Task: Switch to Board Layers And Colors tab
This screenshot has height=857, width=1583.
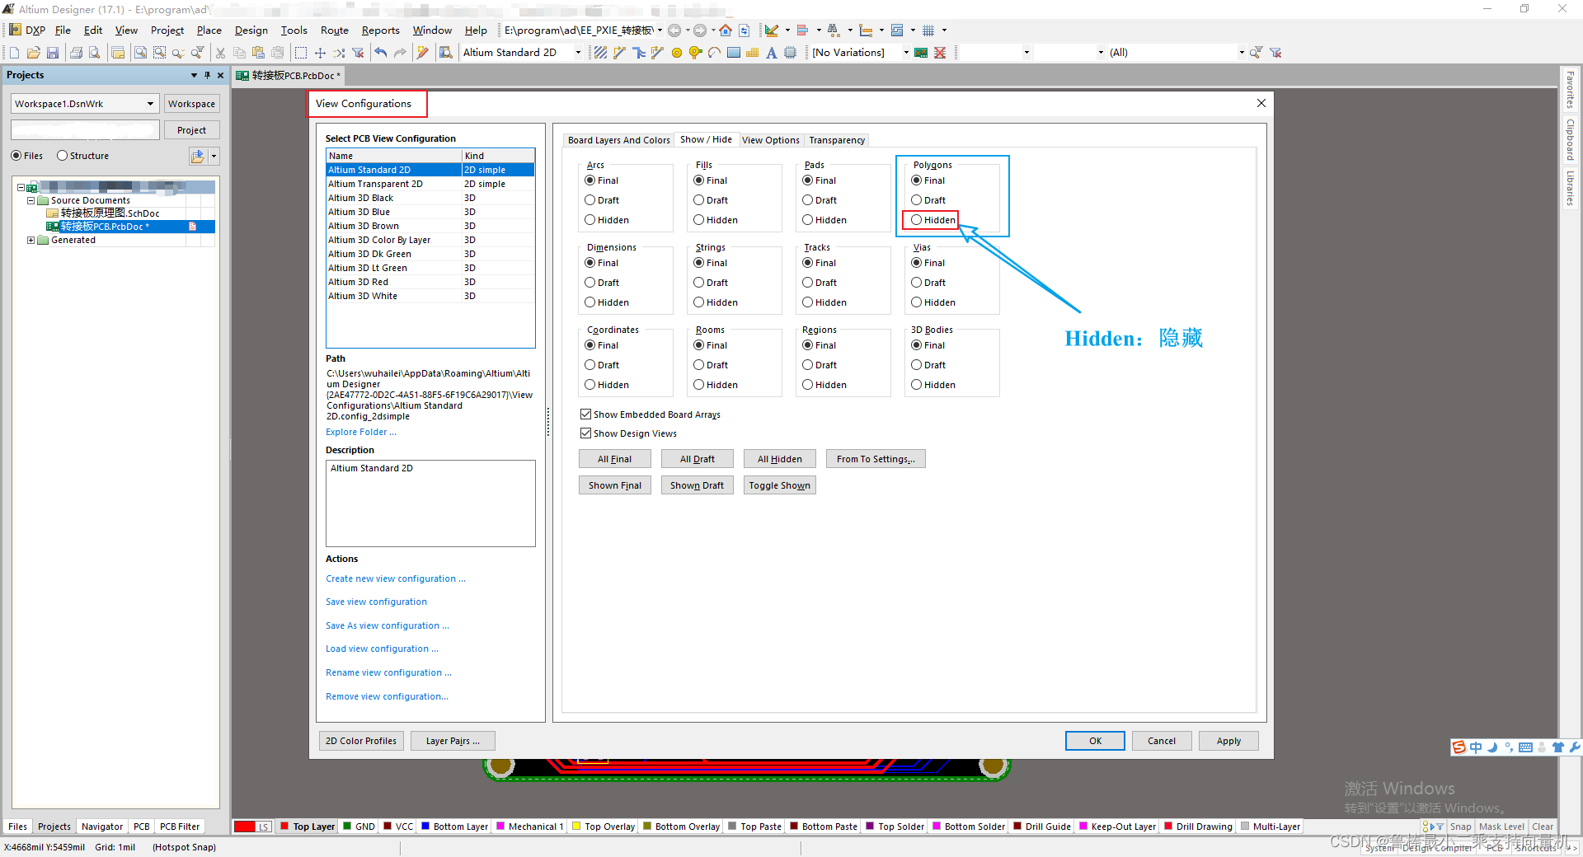Action: [618, 140]
